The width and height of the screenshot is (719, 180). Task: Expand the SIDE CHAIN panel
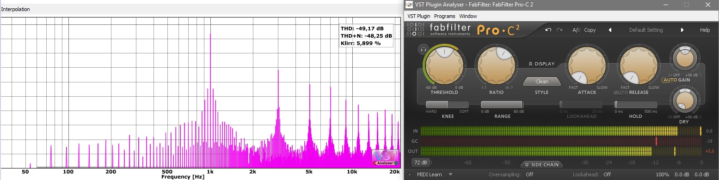click(x=541, y=164)
